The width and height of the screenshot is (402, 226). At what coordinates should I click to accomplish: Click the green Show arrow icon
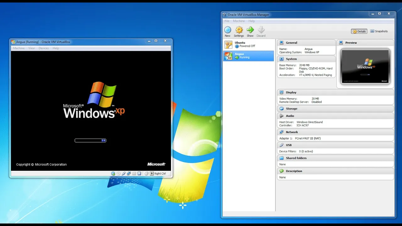click(250, 30)
